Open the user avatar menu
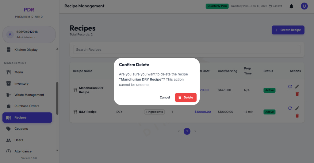The height and width of the screenshot is (163, 314). tap(304, 6)
